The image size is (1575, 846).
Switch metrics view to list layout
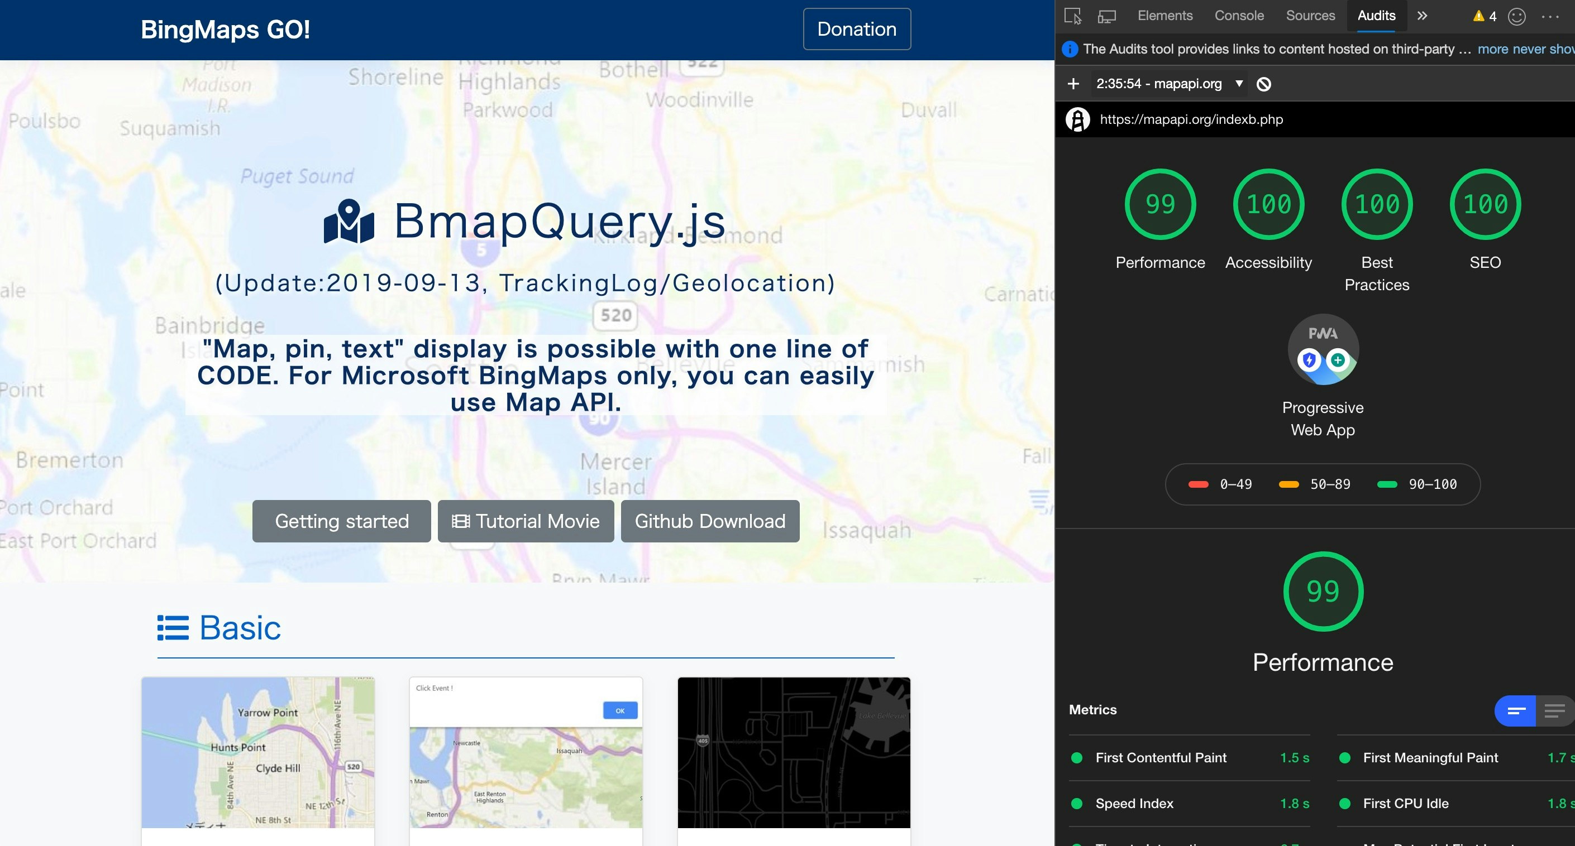tap(1554, 710)
